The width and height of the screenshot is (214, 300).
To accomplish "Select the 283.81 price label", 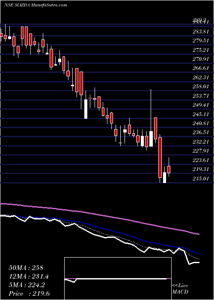I will point(200,32).
